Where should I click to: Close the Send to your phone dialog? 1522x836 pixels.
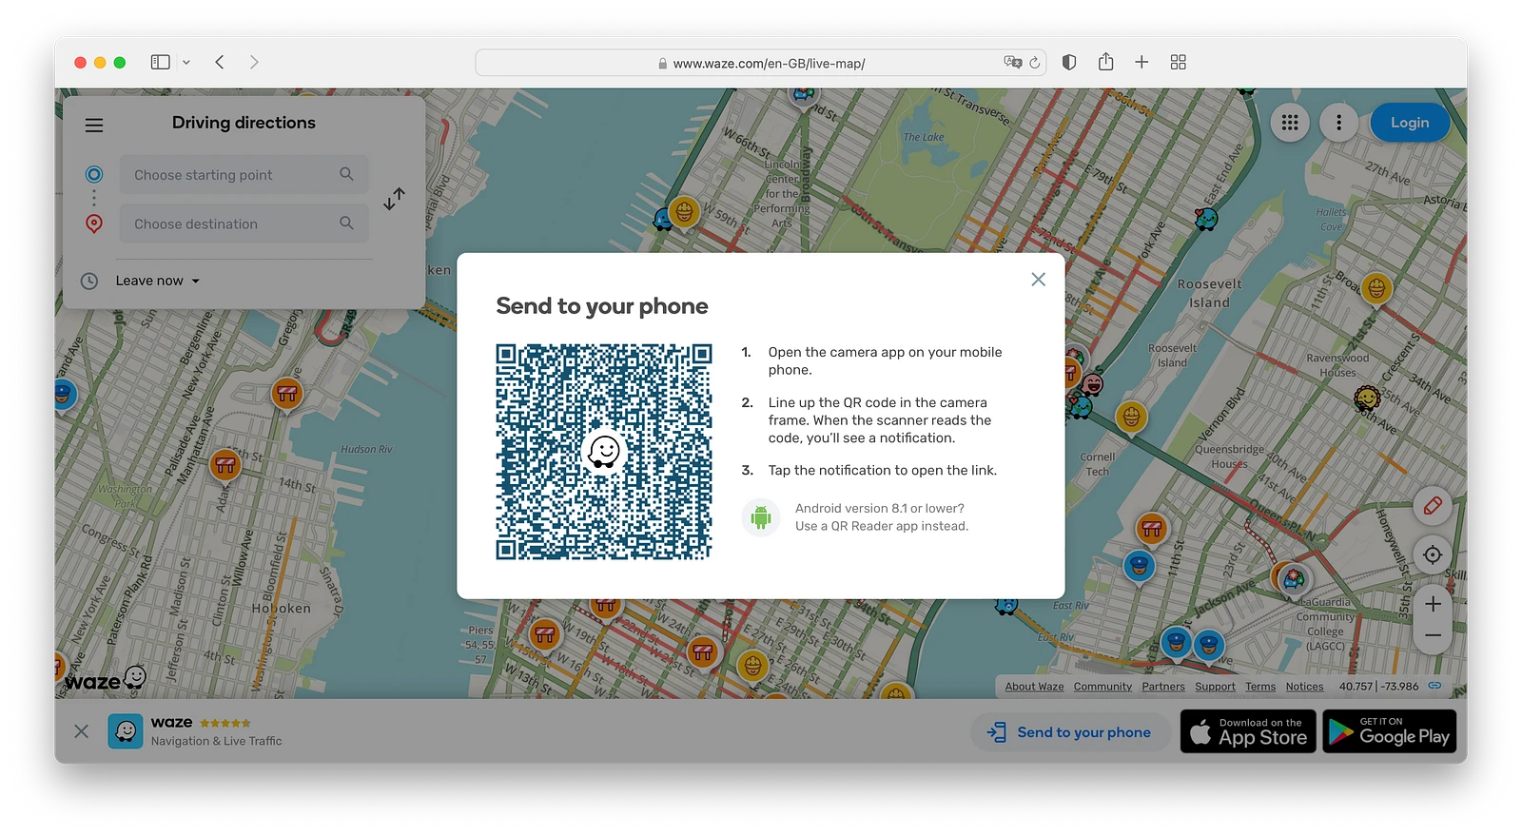tap(1038, 279)
